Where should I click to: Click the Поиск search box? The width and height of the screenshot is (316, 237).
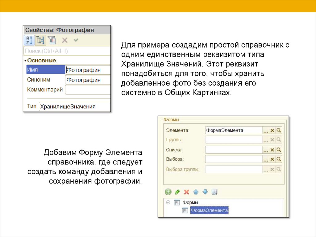coord(67,51)
